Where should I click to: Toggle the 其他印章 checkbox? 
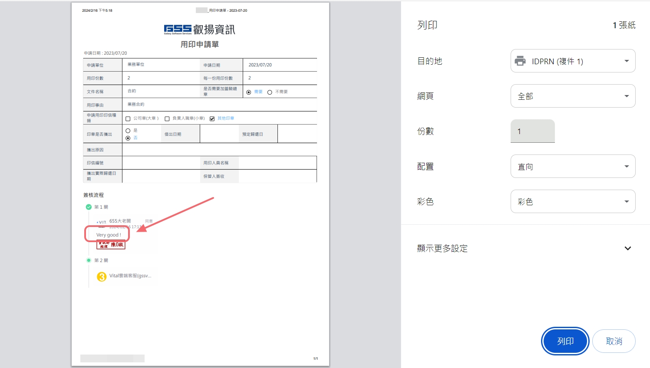coord(212,119)
